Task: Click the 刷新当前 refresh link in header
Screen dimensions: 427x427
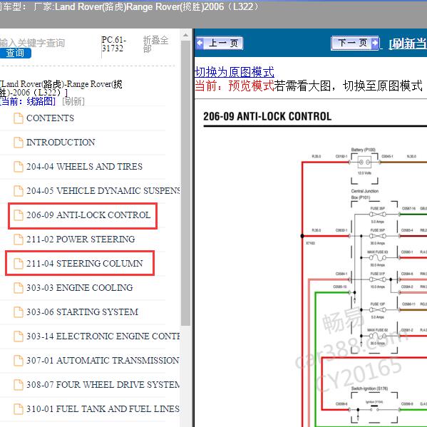Action: pyautogui.click(x=408, y=43)
